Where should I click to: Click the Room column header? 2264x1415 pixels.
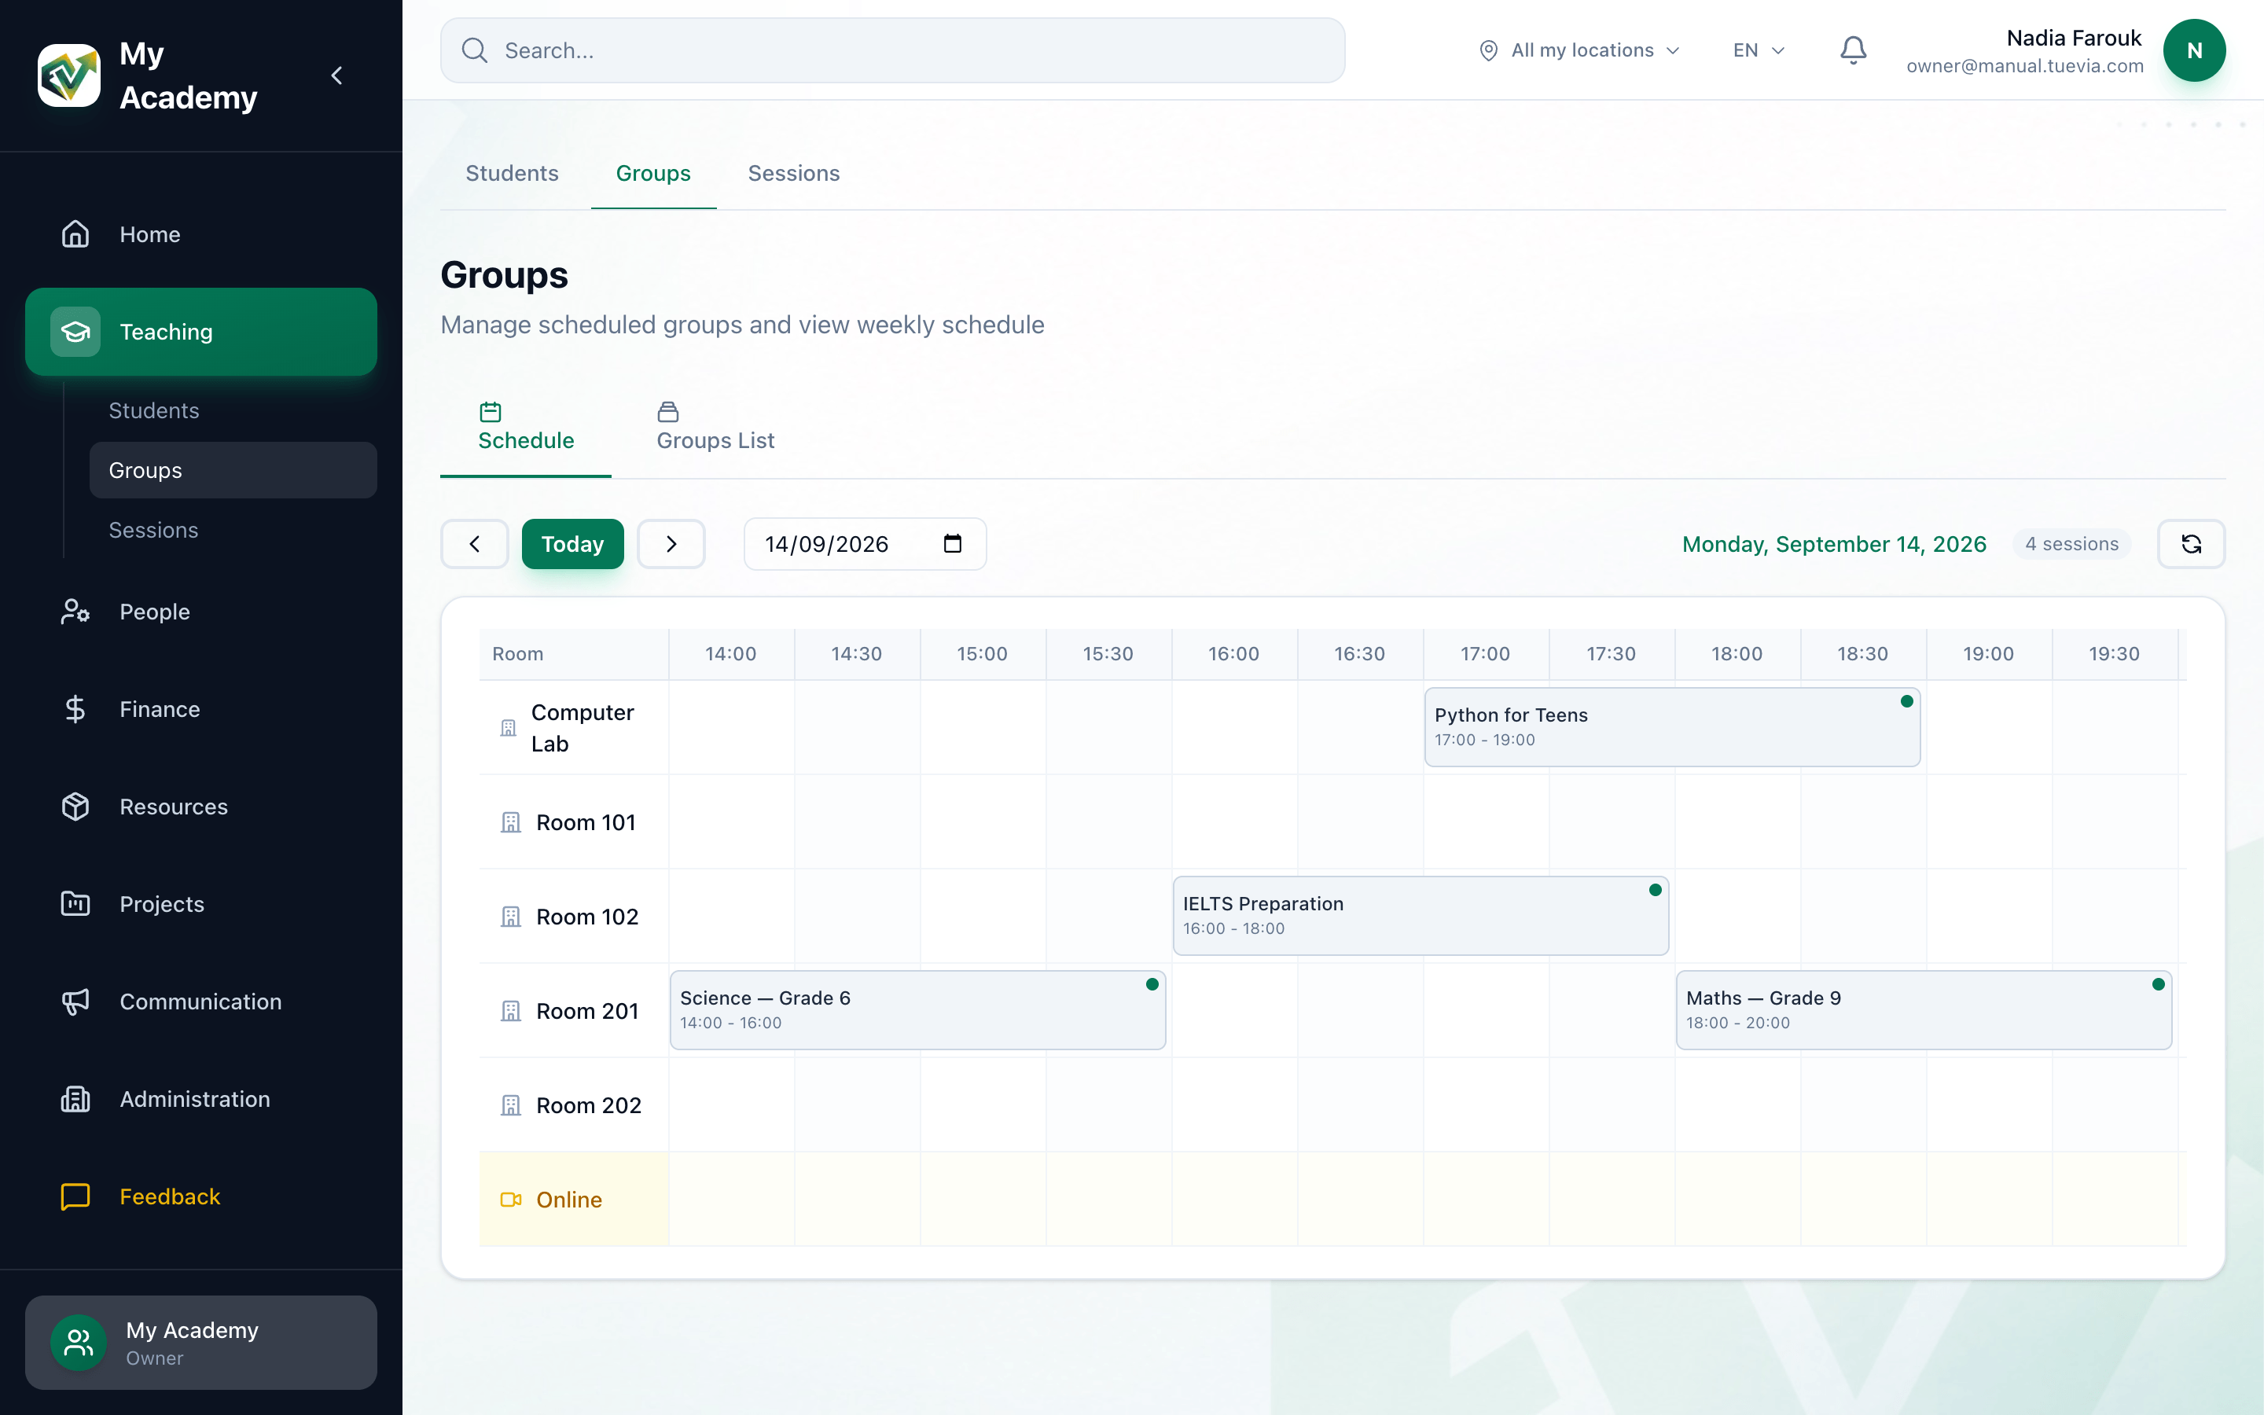pyautogui.click(x=574, y=654)
